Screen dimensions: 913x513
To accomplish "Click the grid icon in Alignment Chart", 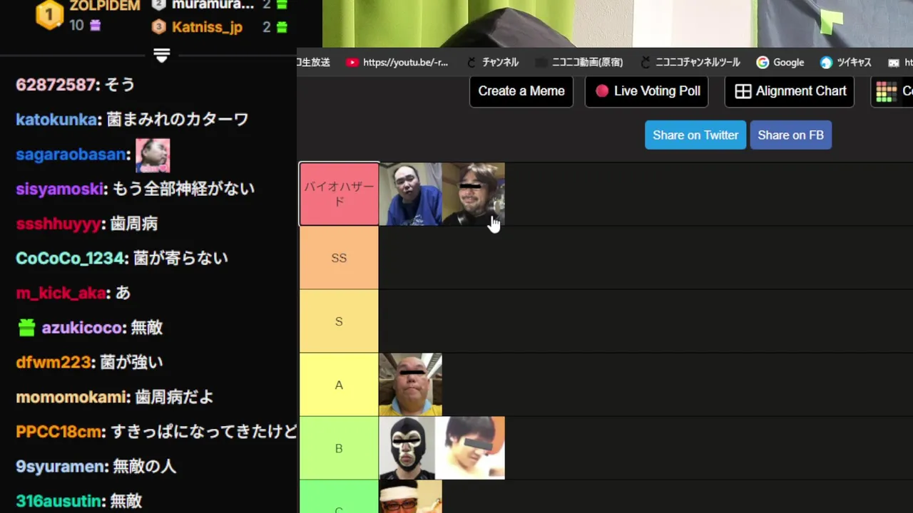I will tap(743, 91).
